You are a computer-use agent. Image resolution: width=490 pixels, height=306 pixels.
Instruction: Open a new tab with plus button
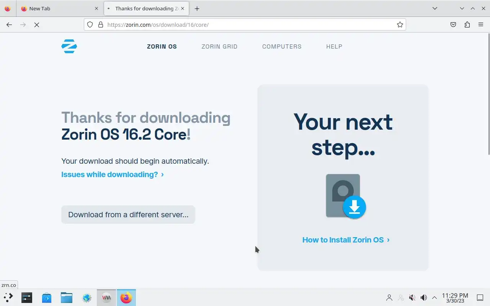(197, 8)
